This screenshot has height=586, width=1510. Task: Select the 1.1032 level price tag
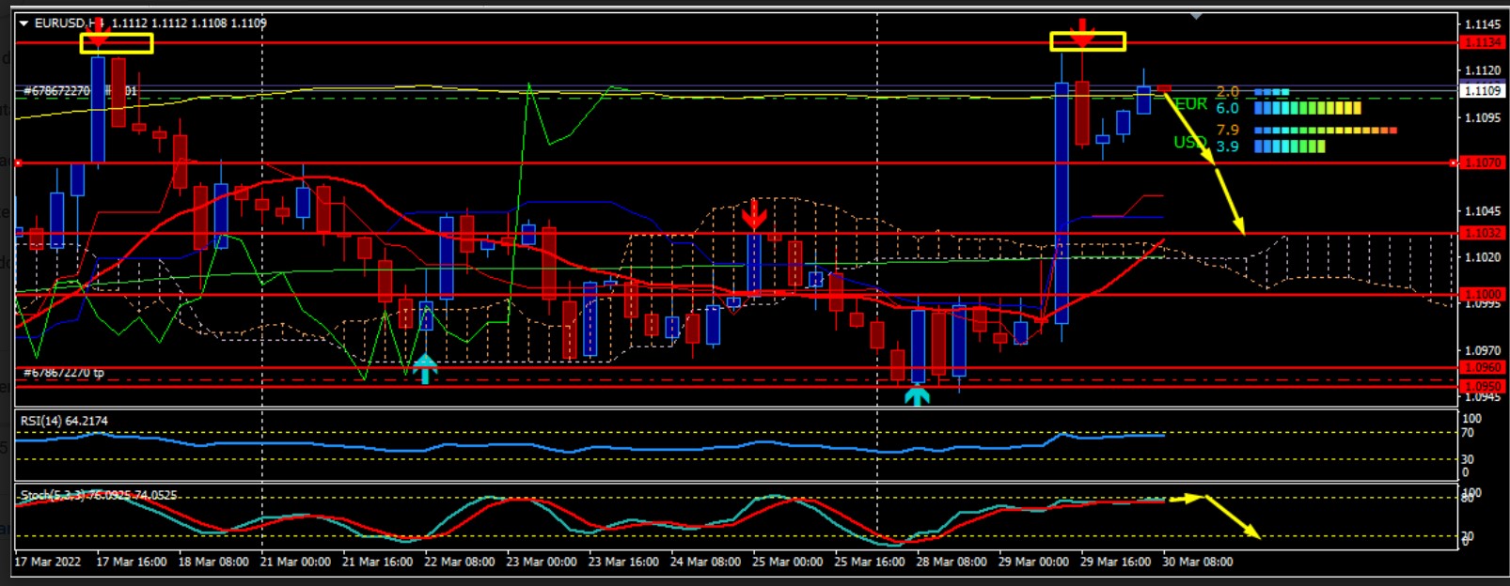click(x=1483, y=233)
